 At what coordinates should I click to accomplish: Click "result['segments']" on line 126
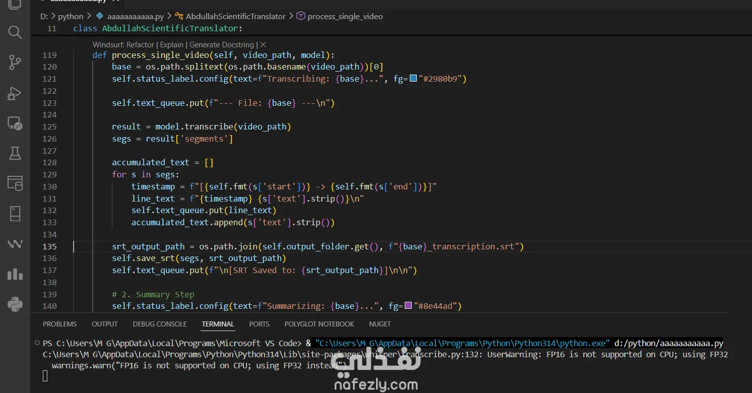point(190,139)
